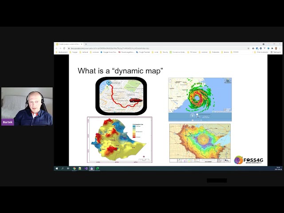Click the media control circle icon near window buttons
Image resolution: width=284 pixels, height=213 pixels.
click(264, 44)
